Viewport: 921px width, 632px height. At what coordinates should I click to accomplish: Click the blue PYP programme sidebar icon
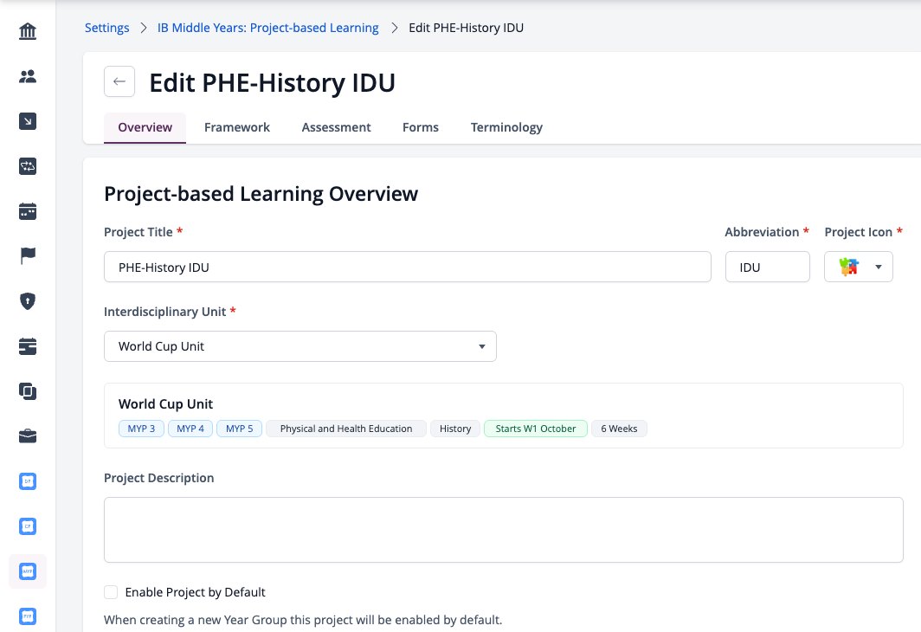click(28, 616)
